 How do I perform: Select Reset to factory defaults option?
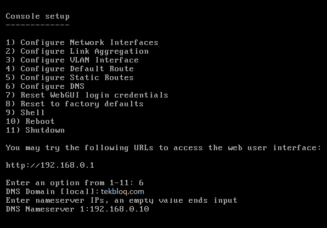tap(75, 104)
